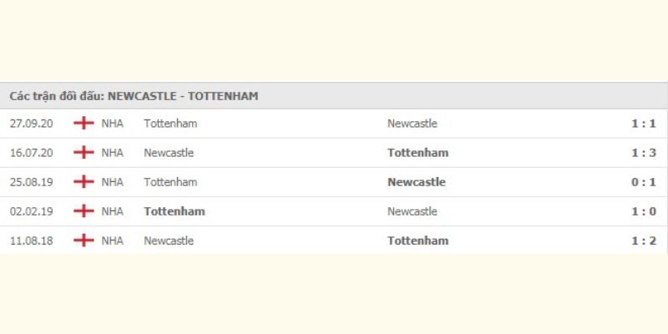Click the England flag icon for 11.08.18 match
The image size is (668, 334).
coord(83,240)
